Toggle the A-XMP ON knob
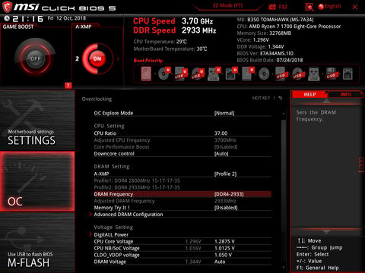This screenshot has height=273, width=365. [x=97, y=58]
